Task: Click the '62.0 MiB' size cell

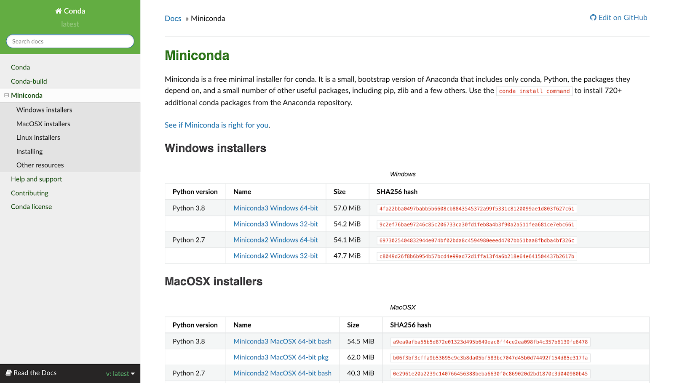Action: coord(361,357)
